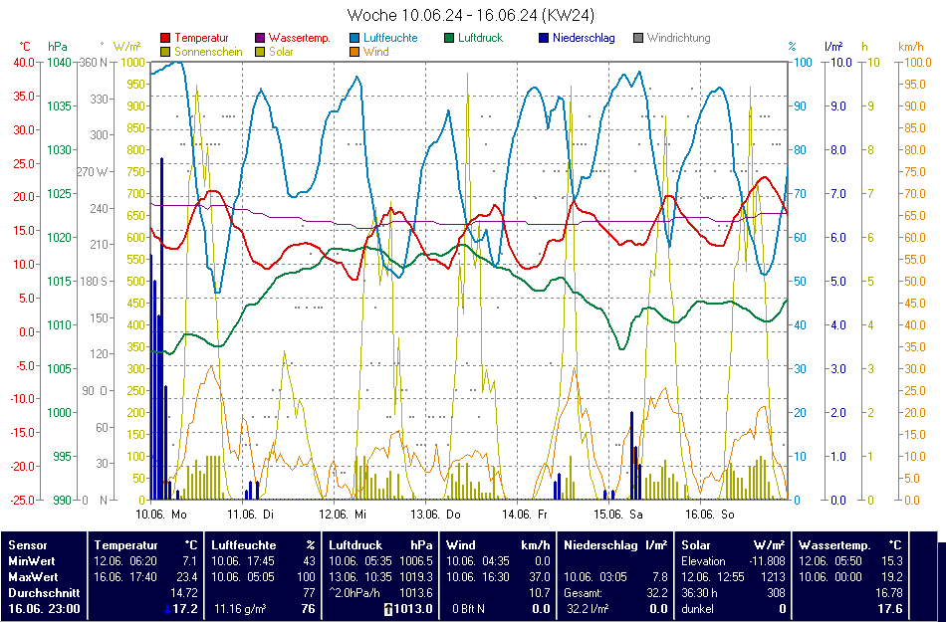Click the orange km/h axis unit label
This screenshot has height=622, width=946.
(910, 47)
